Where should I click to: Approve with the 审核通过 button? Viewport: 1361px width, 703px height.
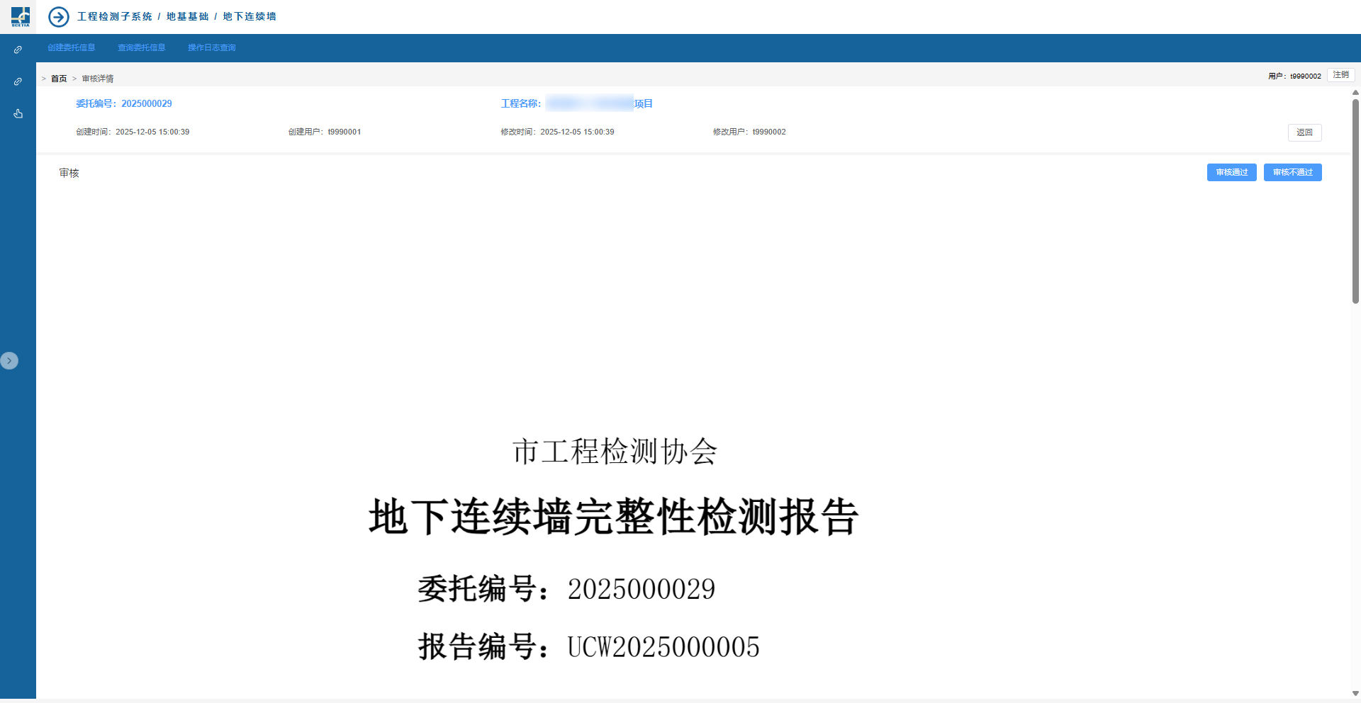pos(1231,173)
